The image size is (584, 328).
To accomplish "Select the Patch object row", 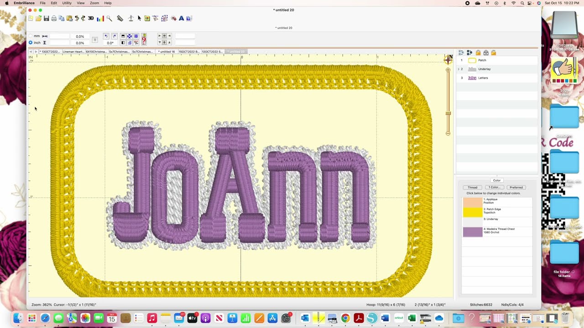I will click(x=497, y=60).
